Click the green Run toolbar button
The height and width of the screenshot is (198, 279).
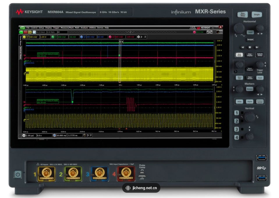point(21,32)
